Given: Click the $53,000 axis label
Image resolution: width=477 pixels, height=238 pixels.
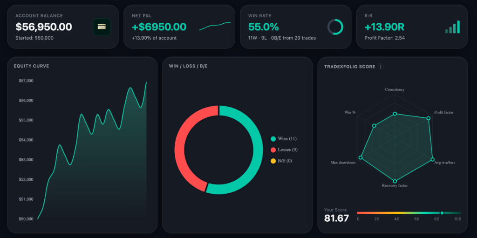Looking at the screenshot, I should point(26,160).
